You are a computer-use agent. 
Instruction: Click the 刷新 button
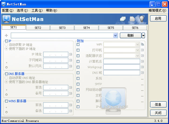(130, 35)
